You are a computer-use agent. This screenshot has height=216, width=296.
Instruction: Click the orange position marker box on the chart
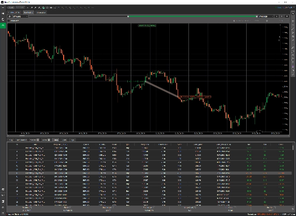coord(195,97)
